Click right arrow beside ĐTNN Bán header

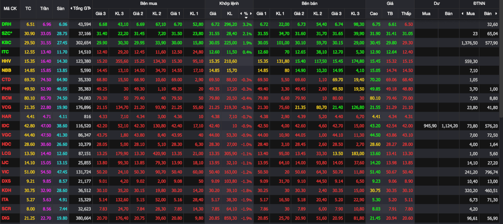497,13
